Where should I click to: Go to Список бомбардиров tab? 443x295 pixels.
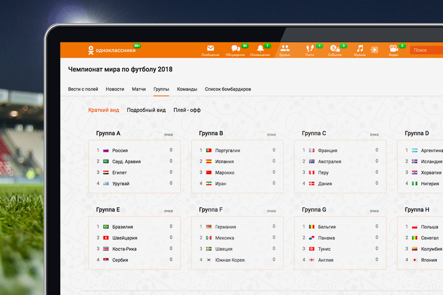coord(228,89)
